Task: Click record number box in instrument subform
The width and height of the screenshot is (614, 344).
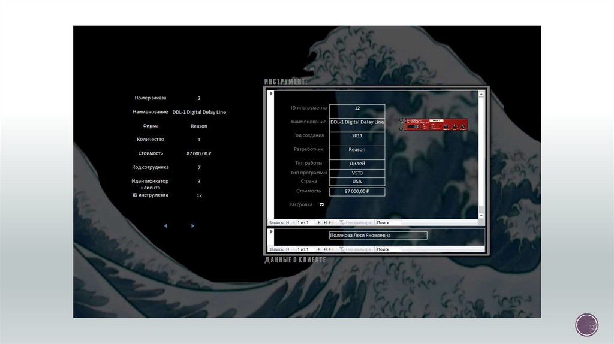Action: point(305,223)
